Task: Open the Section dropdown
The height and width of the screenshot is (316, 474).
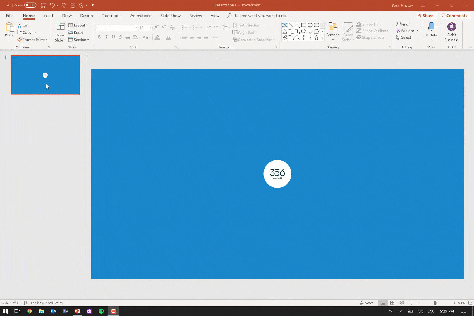Action: [x=79, y=39]
